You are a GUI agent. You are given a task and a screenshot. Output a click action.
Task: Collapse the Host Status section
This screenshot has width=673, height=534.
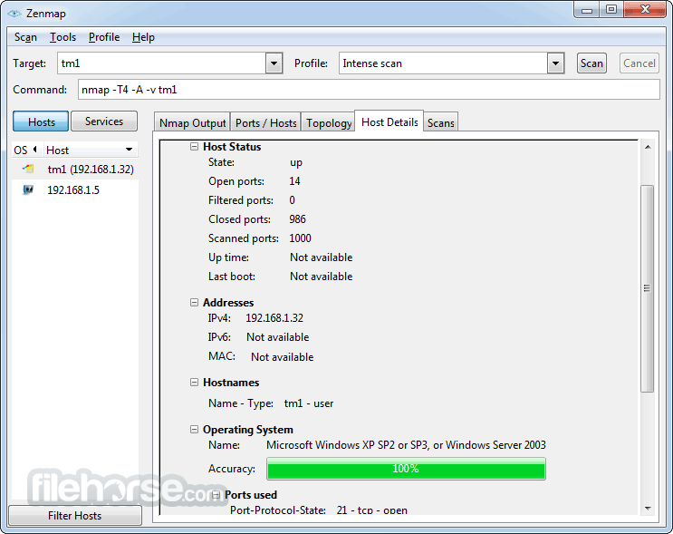pyautogui.click(x=194, y=147)
